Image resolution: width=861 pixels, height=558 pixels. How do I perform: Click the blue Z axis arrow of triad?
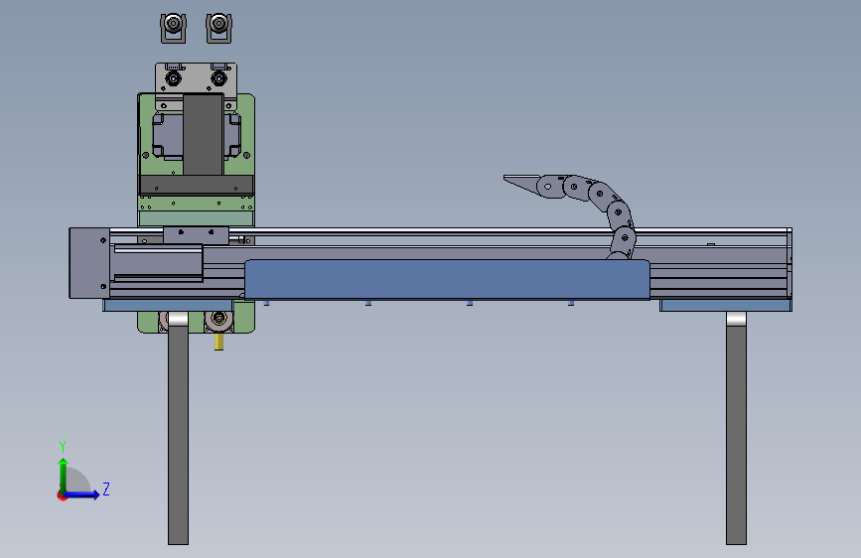[x=82, y=494]
